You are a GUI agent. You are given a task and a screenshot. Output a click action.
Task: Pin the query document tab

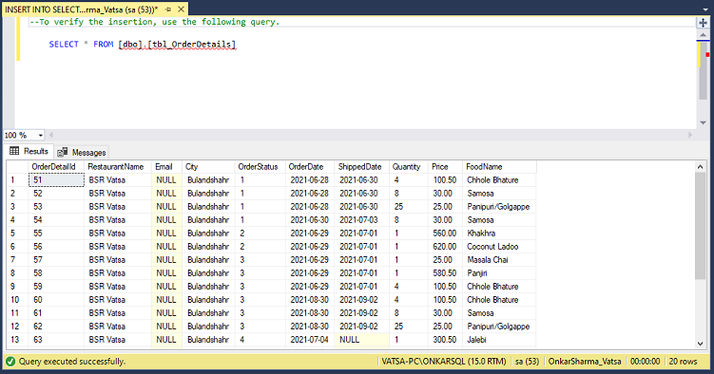pyautogui.click(x=168, y=9)
